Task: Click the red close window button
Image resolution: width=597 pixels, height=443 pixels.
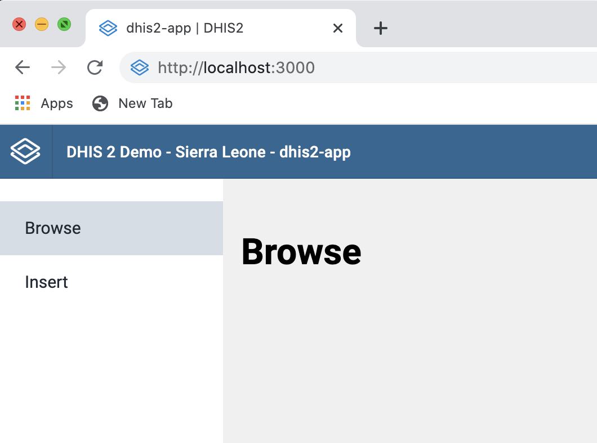Action: click(19, 24)
